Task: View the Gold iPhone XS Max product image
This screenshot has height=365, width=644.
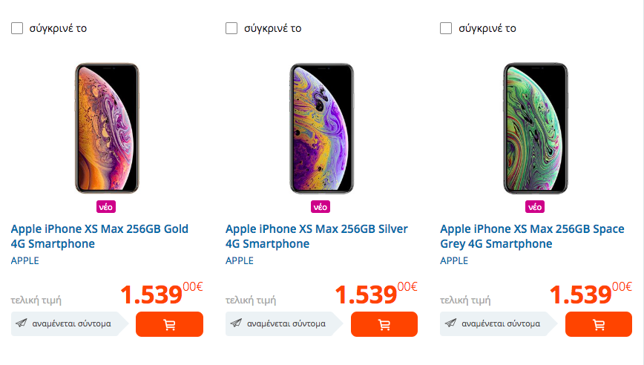Action: (x=107, y=128)
